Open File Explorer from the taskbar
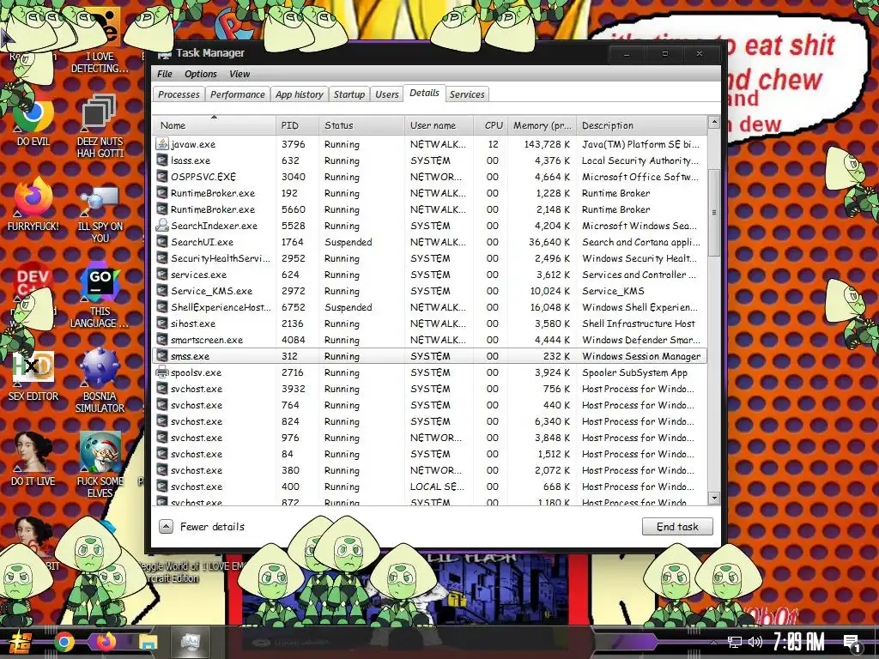This screenshot has height=659, width=879. point(148,642)
